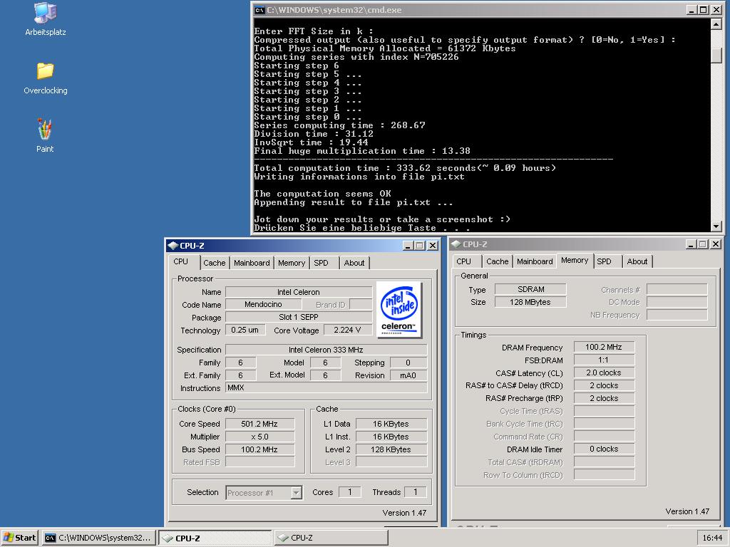
Task: Click the FSB:DRAM ratio value 1:1
Action: point(604,360)
